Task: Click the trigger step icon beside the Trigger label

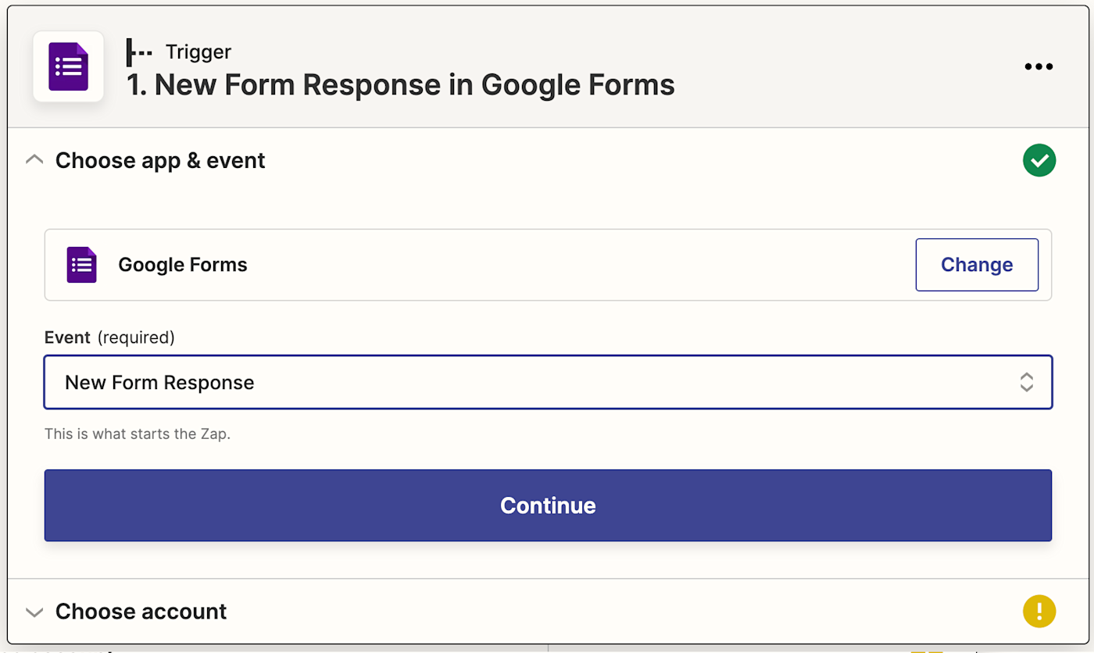Action: 139,52
